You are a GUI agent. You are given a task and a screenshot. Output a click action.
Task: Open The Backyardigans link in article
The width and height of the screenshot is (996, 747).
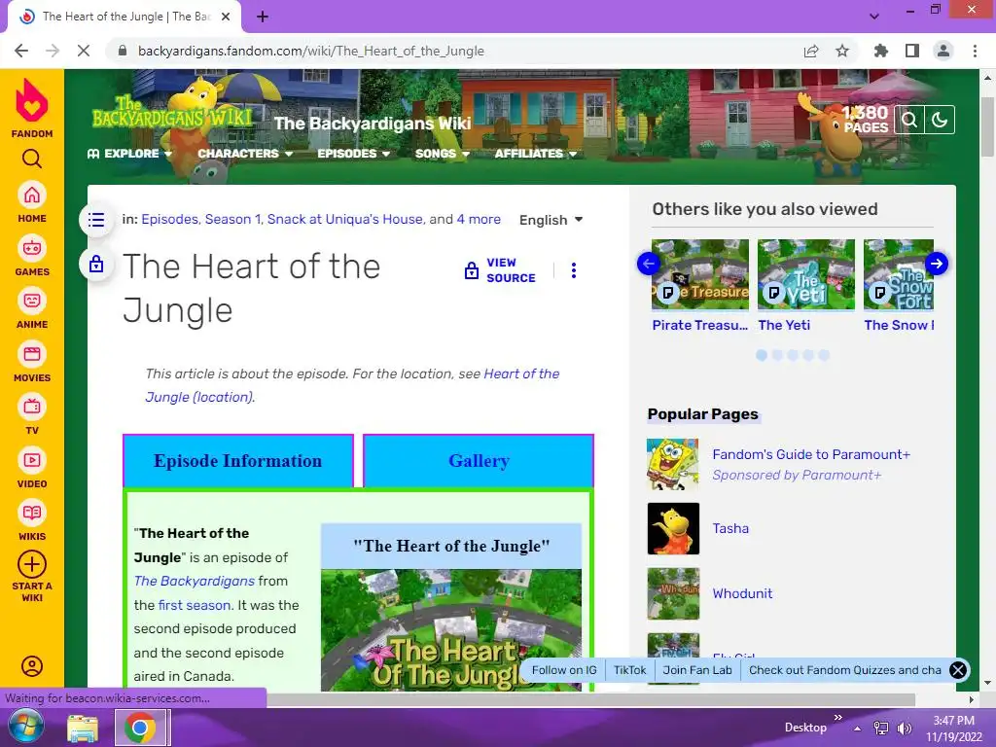click(x=194, y=582)
